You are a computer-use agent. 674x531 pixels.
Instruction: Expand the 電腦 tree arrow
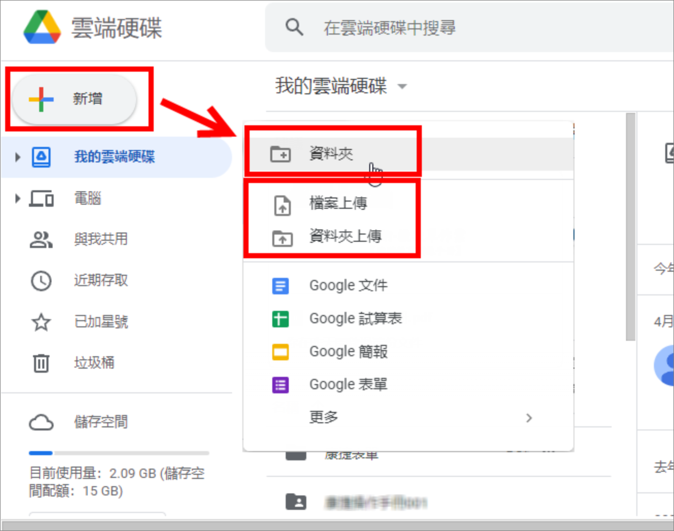pyautogui.click(x=18, y=198)
